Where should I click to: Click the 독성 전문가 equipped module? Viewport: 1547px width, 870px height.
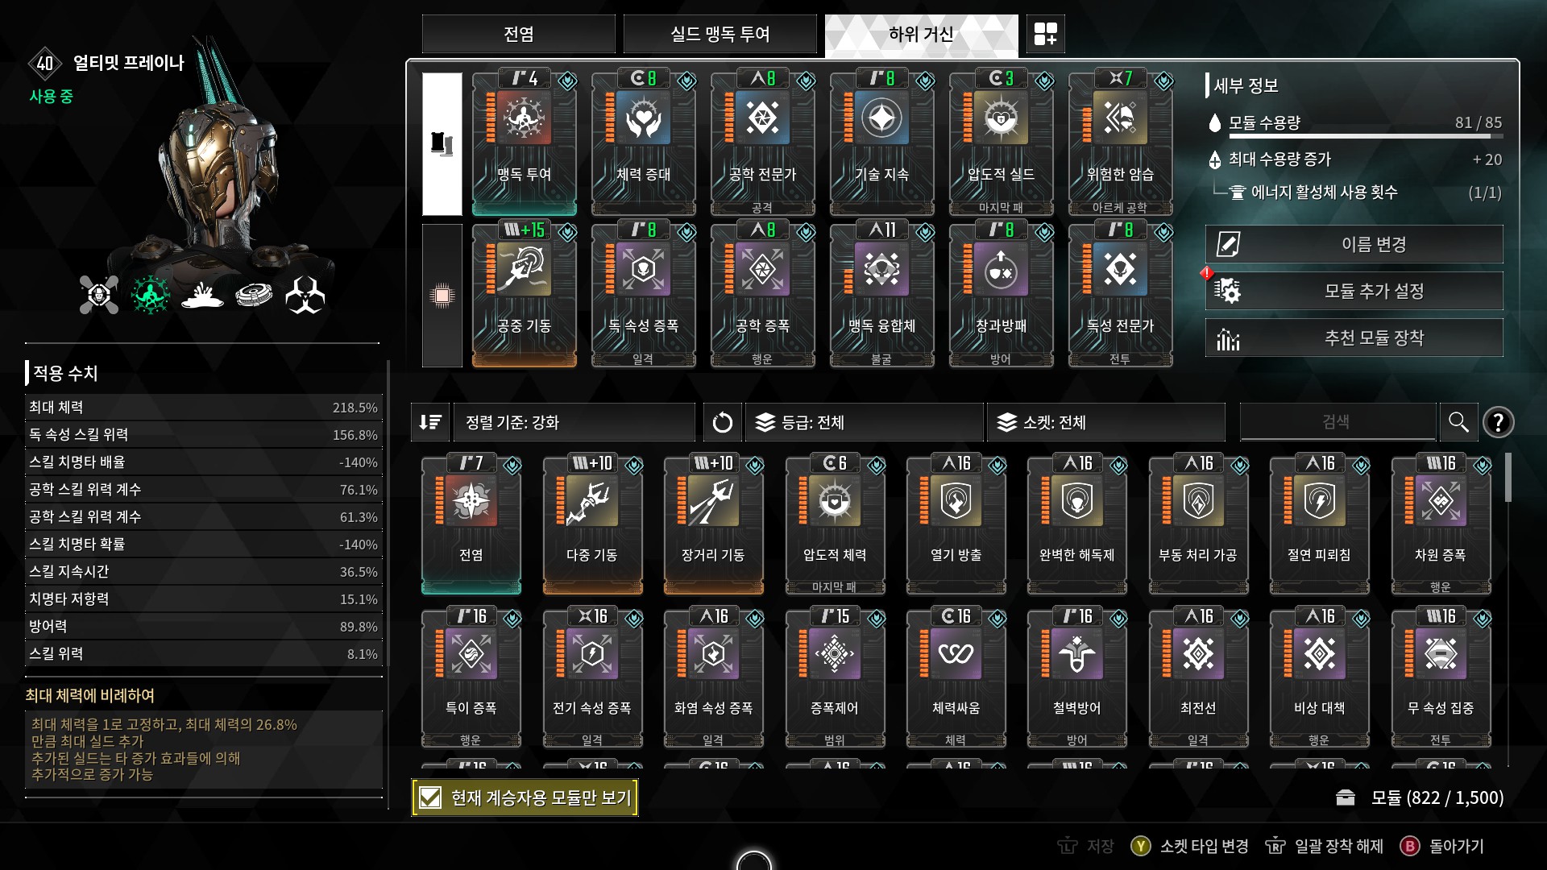(1120, 296)
